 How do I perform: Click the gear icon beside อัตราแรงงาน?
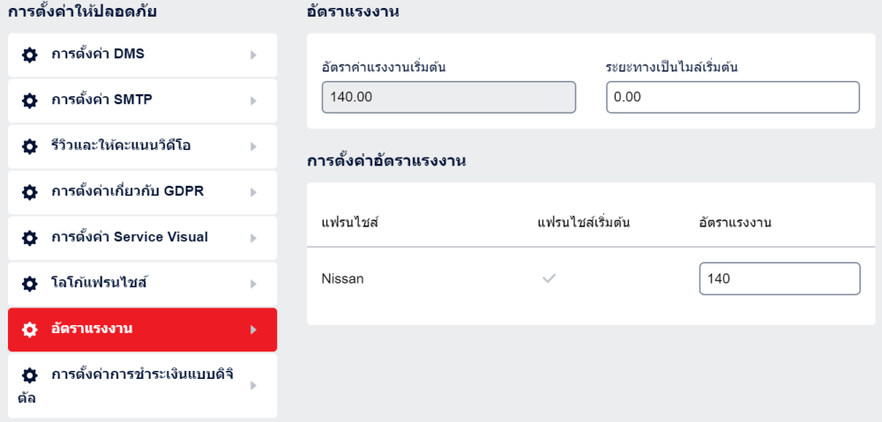(30, 329)
